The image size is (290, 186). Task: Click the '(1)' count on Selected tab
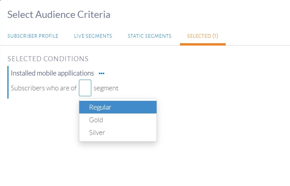tap(215, 36)
